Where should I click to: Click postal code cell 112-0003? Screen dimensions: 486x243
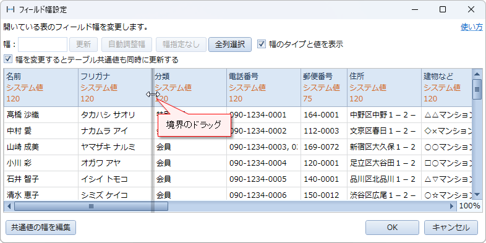click(x=324, y=131)
